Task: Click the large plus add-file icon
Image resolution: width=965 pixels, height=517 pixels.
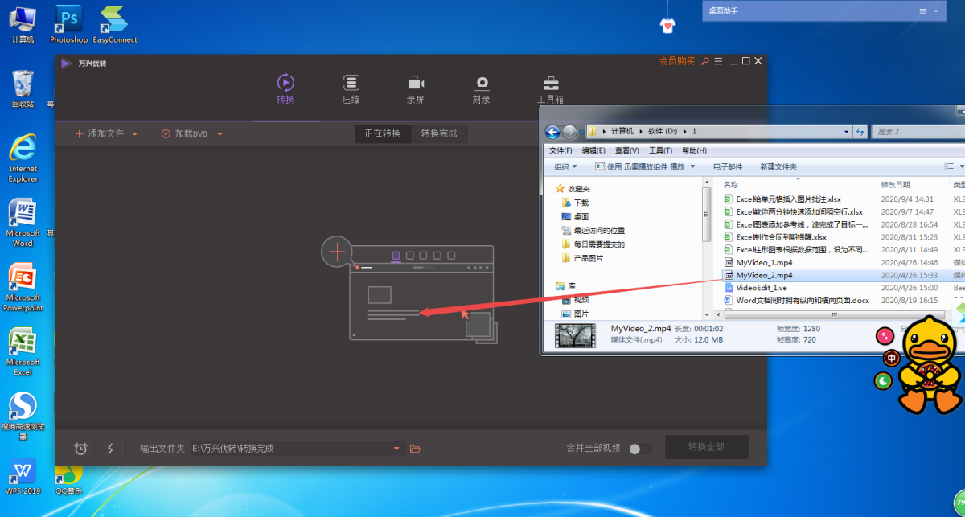Action: click(x=336, y=252)
